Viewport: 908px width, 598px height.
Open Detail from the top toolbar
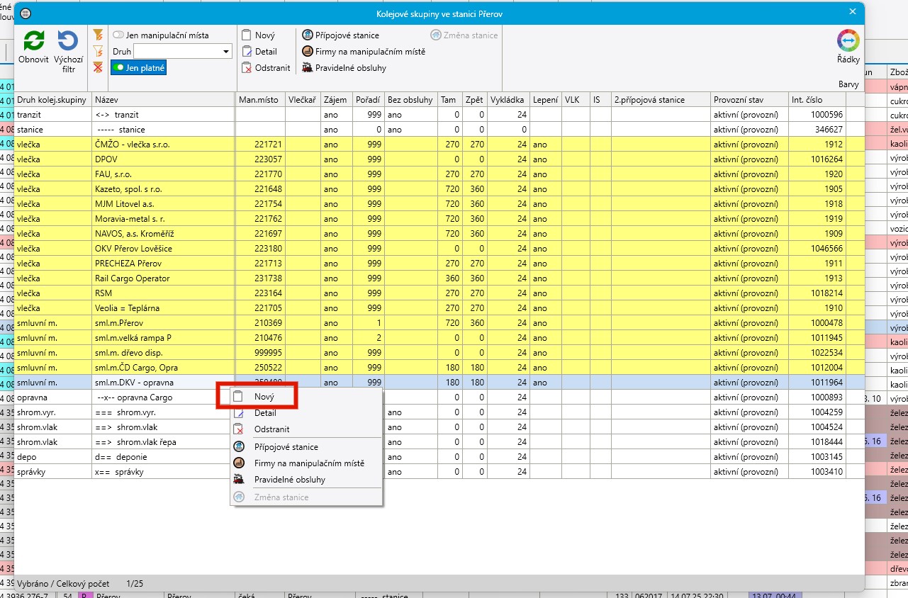(x=247, y=52)
